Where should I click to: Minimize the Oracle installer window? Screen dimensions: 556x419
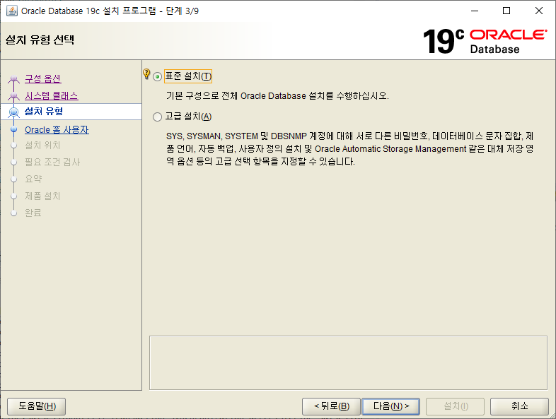pos(475,11)
